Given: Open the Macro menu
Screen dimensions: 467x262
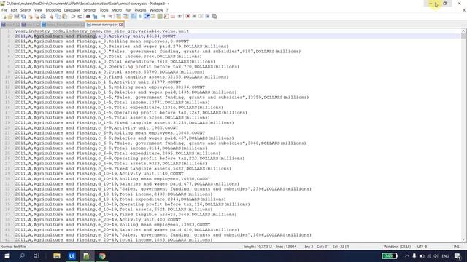Looking at the screenshot, I should 117,10.
